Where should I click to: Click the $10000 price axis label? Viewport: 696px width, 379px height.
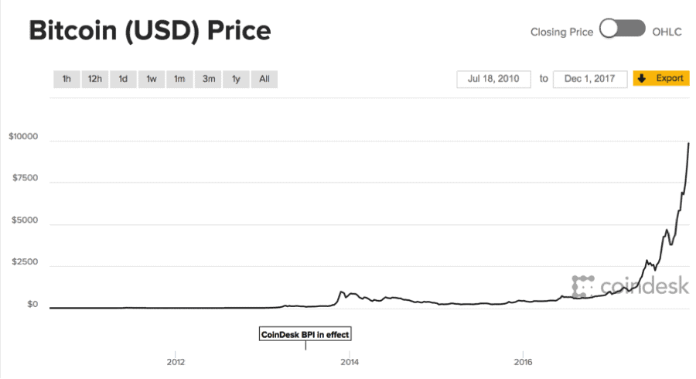click(x=23, y=138)
